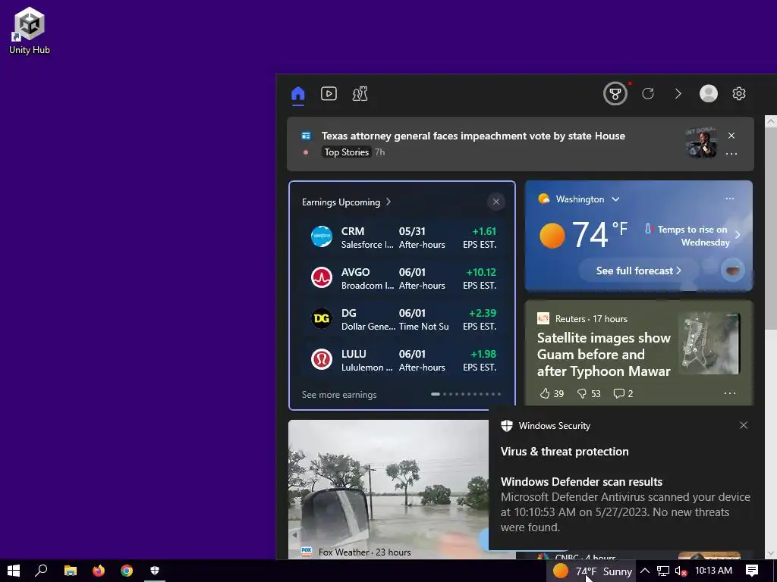Open Unity Hub desktop shortcut

pos(30,30)
